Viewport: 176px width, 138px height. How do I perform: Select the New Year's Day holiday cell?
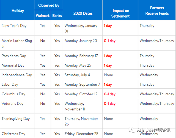point(14,26)
